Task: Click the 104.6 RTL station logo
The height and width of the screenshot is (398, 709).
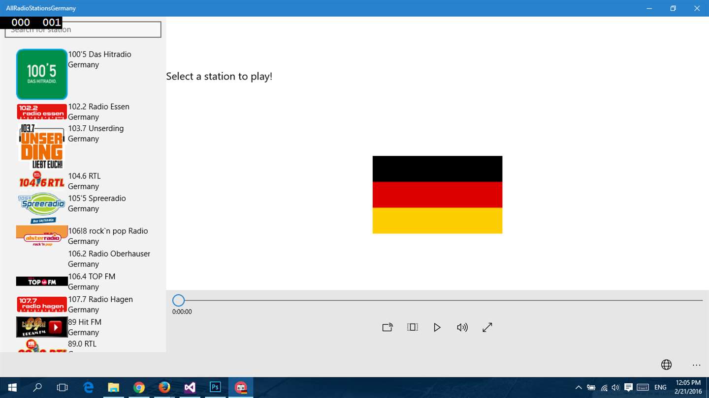Action: (x=42, y=180)
